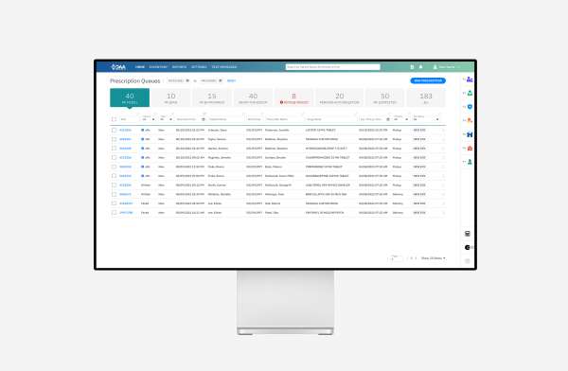
Task: Click the patient search field
Action: (332, 67)
